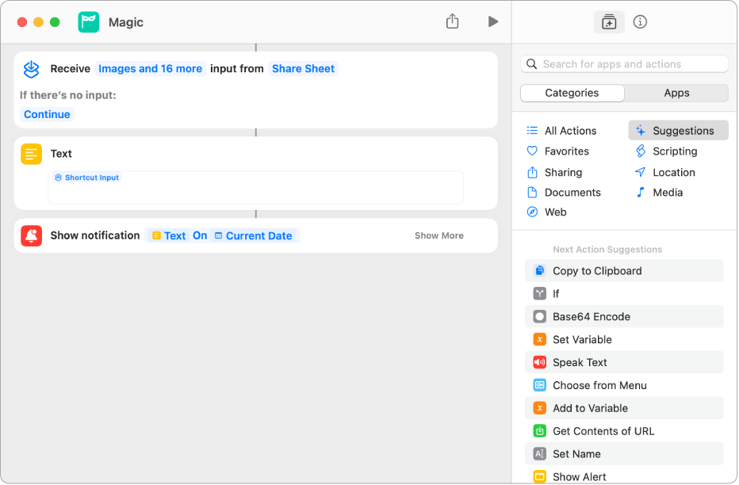Open the Action Library panel icon
The width and height of the screenshot is (739, 485).
pyautogui.click(x=609, y=22)
